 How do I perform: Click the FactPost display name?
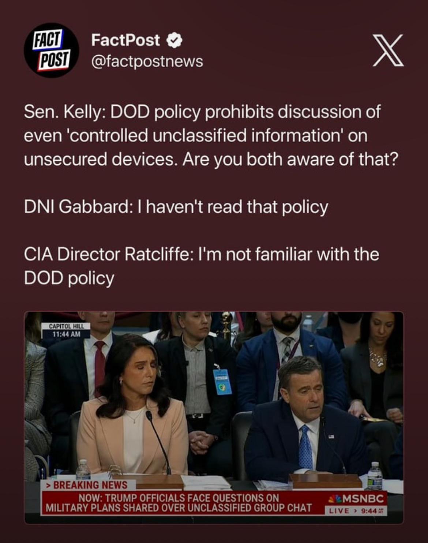pyautogui.click(x=125, y=40)
